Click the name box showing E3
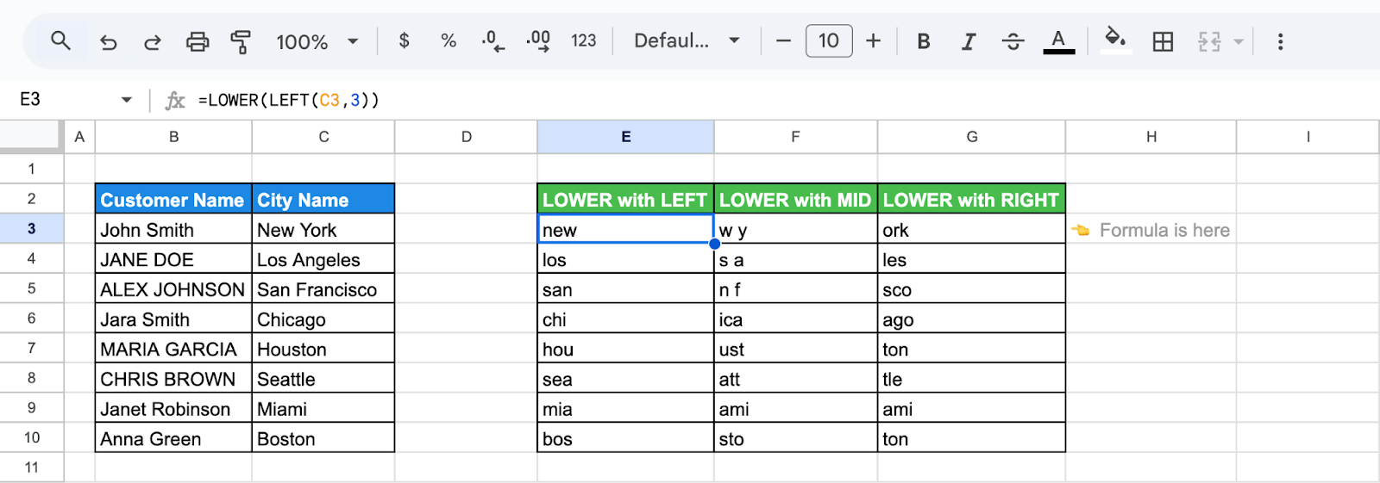The image size is (1380, 483). 30,100
